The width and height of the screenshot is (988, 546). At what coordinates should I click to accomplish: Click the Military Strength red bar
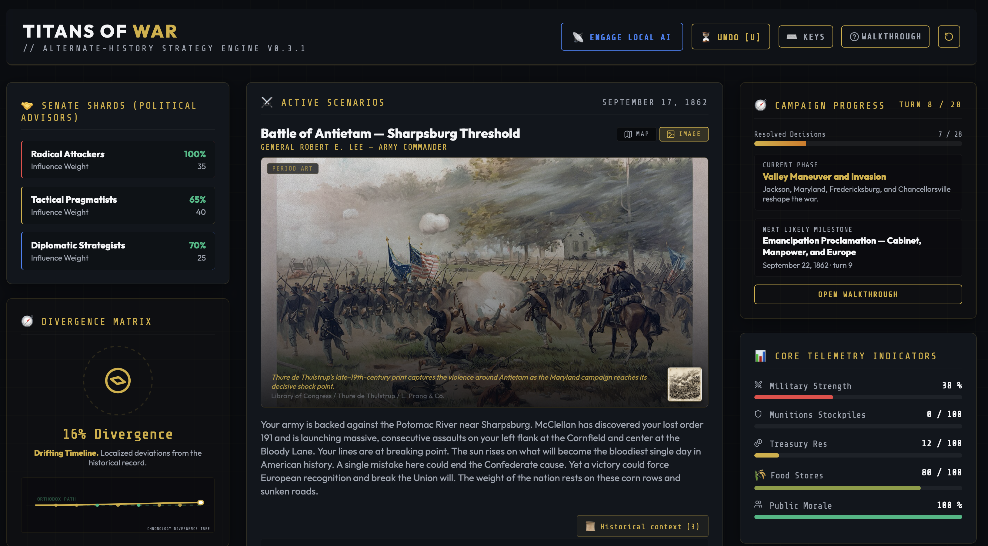[x=793, y=397]
